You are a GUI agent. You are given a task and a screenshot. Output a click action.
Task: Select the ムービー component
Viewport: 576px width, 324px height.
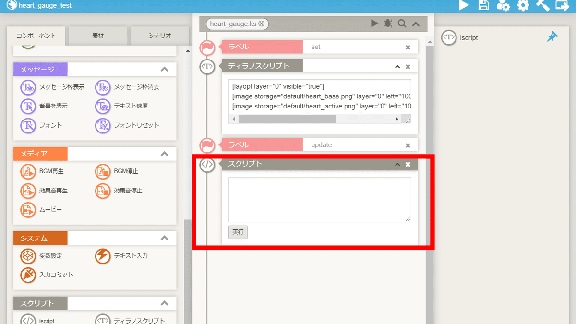[41, 210]
